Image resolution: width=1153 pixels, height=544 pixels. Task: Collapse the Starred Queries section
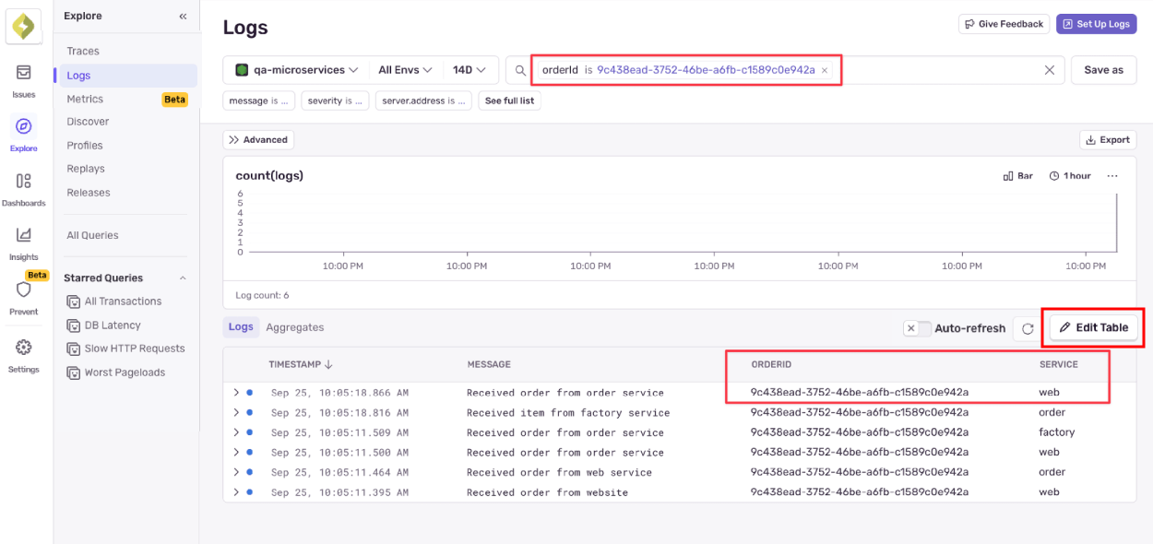pyautogui.click(x=183, y=278)
